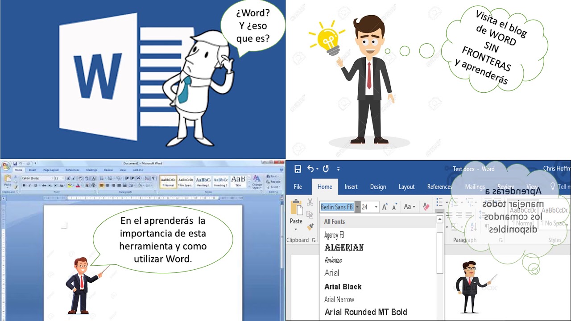The height and width of the screenshot is (321, 571).
Task: Switch to Insert tab in Word 2016
Action: (x=351, y=187)
